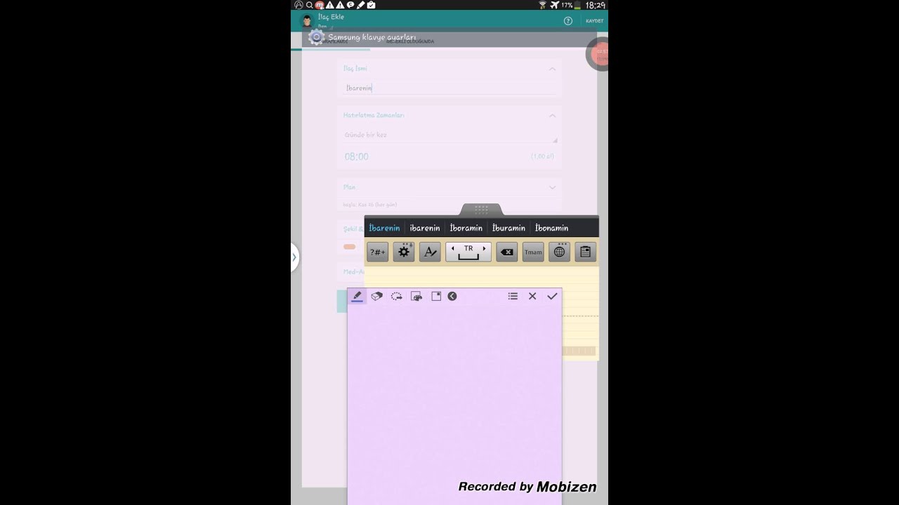Discard the note with the X icon

(532, 296)
